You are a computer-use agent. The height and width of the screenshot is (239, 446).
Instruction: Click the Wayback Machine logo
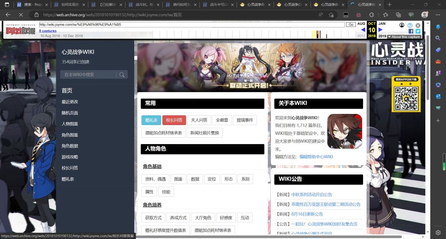(x=20, y=30)
